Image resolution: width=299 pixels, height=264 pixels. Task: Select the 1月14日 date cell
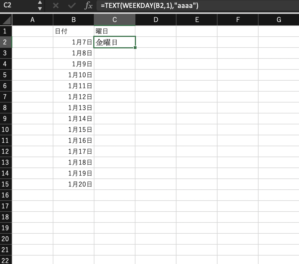point(73,119)
